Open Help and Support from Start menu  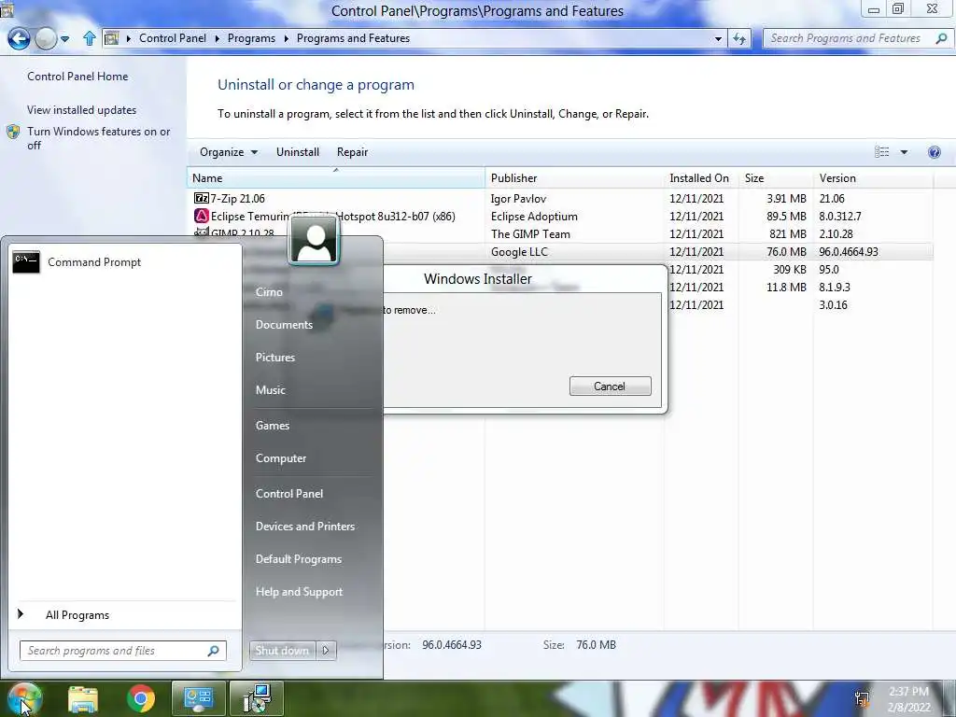tap(299, 592)
